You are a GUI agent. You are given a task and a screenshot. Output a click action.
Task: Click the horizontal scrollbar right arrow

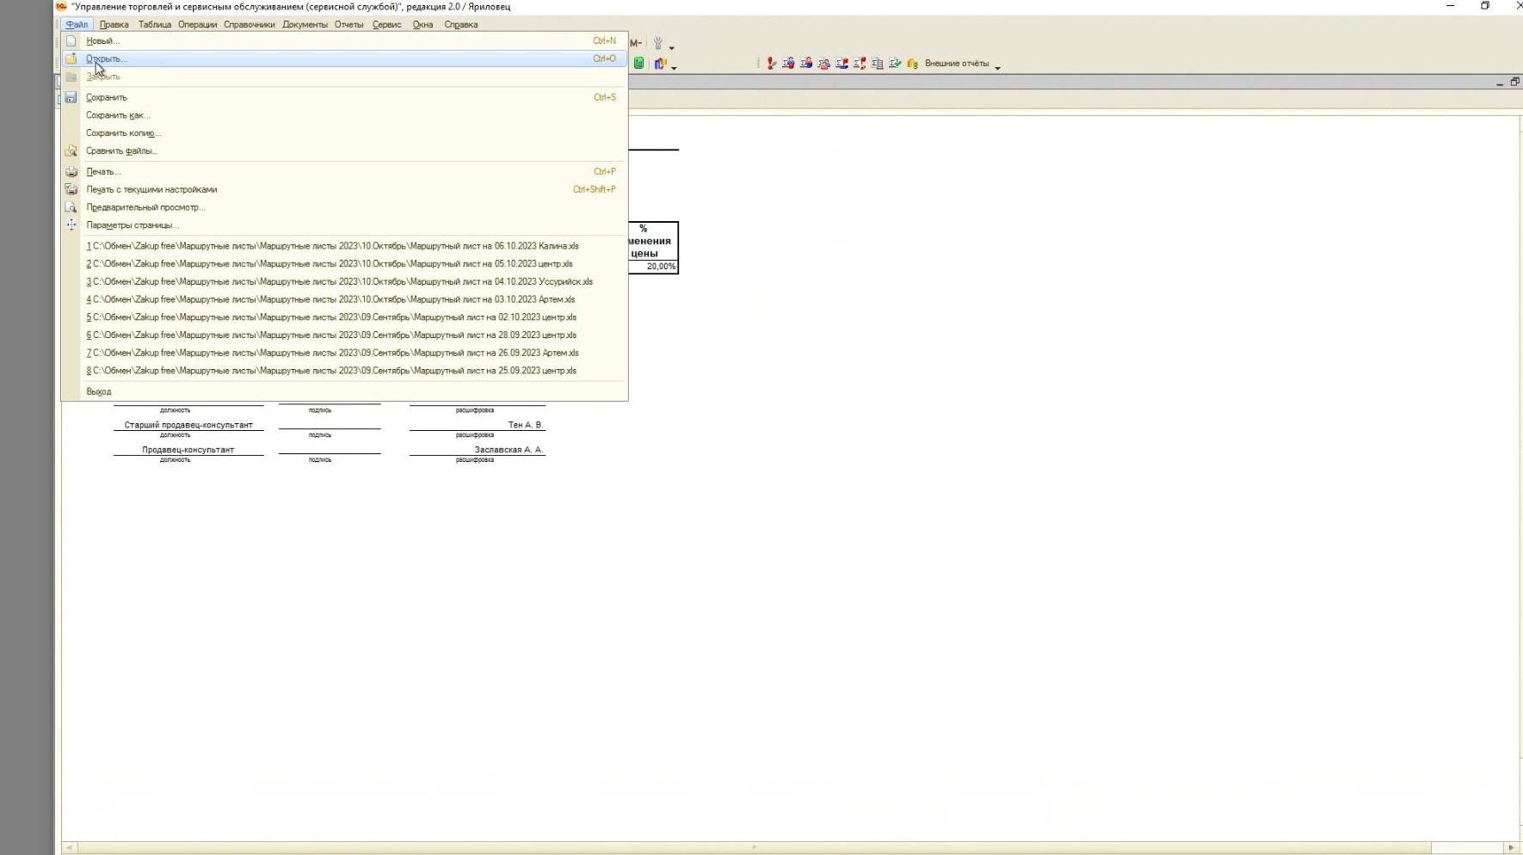1511,847
